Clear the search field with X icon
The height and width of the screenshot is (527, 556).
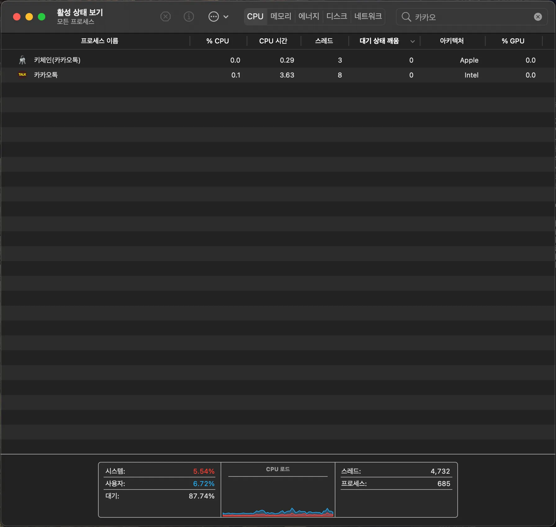coord(538,17)
